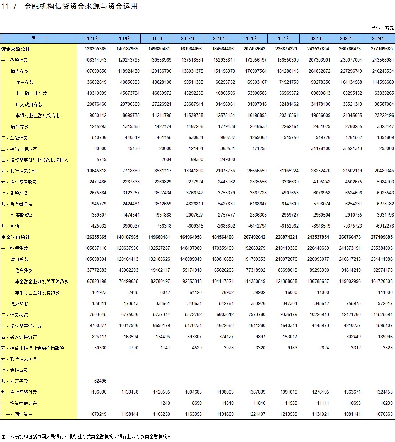Click the 2015年 其他 value -425032
Screen dimensions: 395x442
coord(98,226)
